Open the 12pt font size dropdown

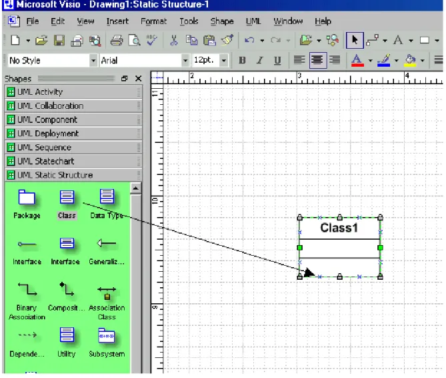(x=224, y=60)
